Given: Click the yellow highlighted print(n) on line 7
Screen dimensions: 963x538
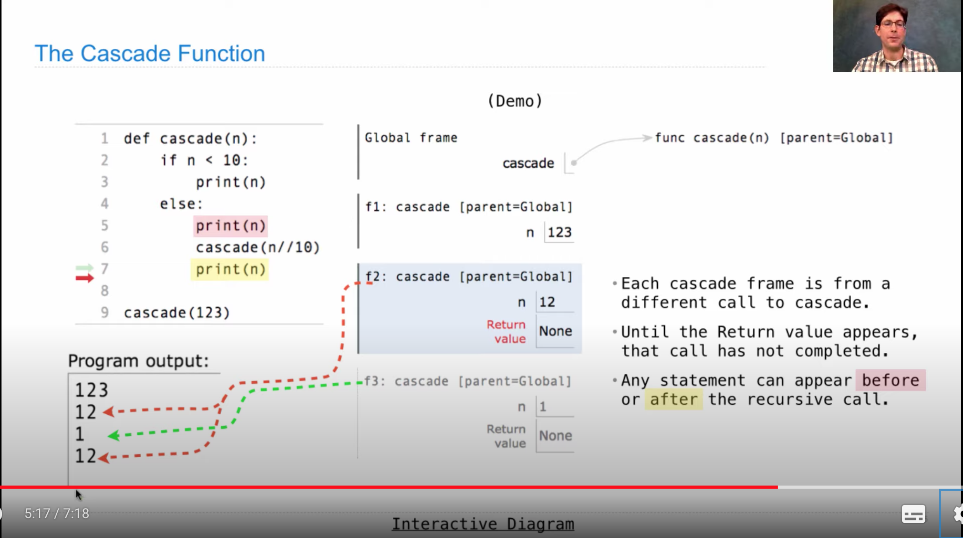Looking at the screenshot, I should point(230,269).
